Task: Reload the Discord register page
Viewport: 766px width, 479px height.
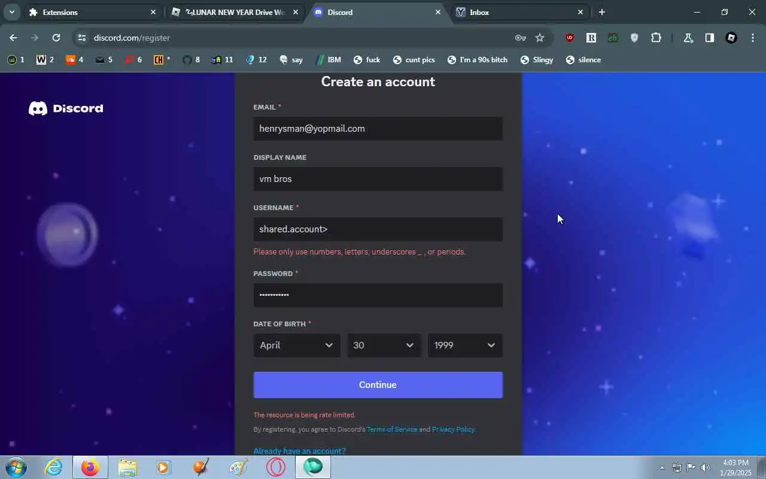Action: click(56, 38)
